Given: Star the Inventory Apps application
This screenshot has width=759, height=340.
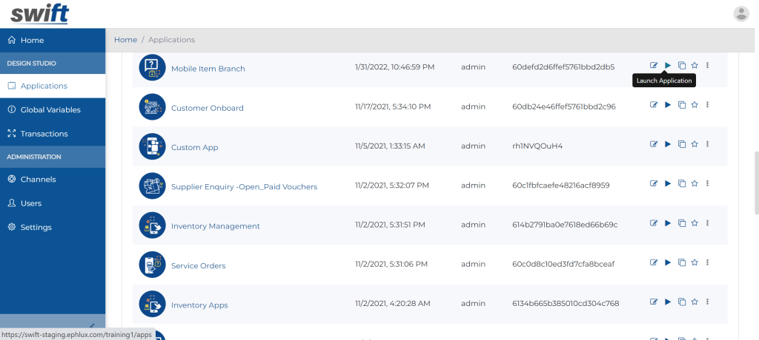Looking at the screenshot, I should pos(695,302).
